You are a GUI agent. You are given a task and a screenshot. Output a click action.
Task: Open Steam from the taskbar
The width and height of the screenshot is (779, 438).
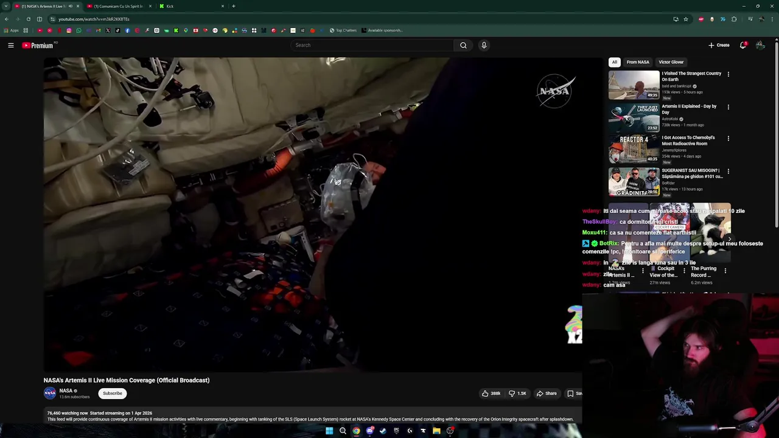383,431
